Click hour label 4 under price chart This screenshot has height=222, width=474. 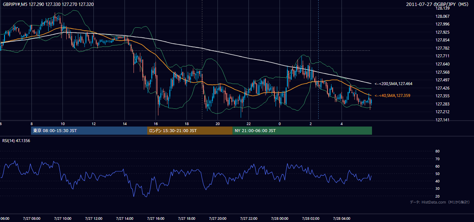(342, 124)
